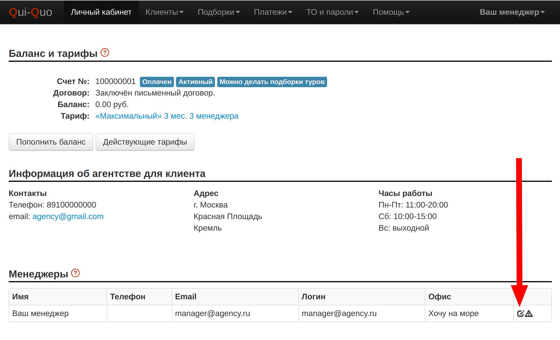Click the Активный status badge
Viewport: 560px width, 340px height.
(x=195, y=82)
